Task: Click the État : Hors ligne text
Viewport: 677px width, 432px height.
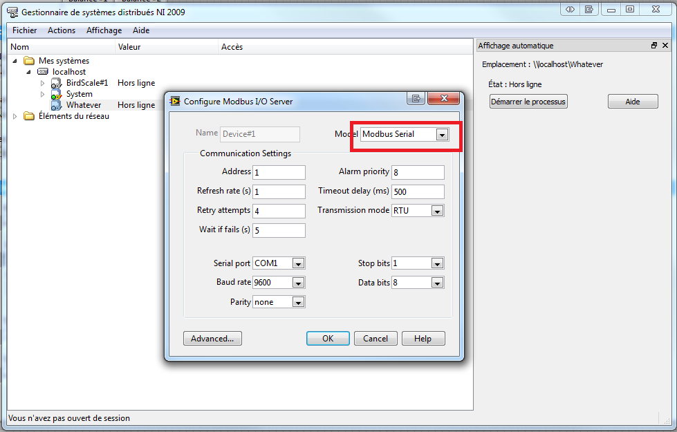Action: 514,84
